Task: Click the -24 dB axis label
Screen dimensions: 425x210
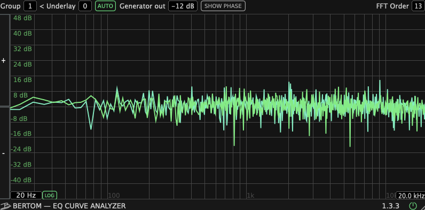Action: [21, 149]
